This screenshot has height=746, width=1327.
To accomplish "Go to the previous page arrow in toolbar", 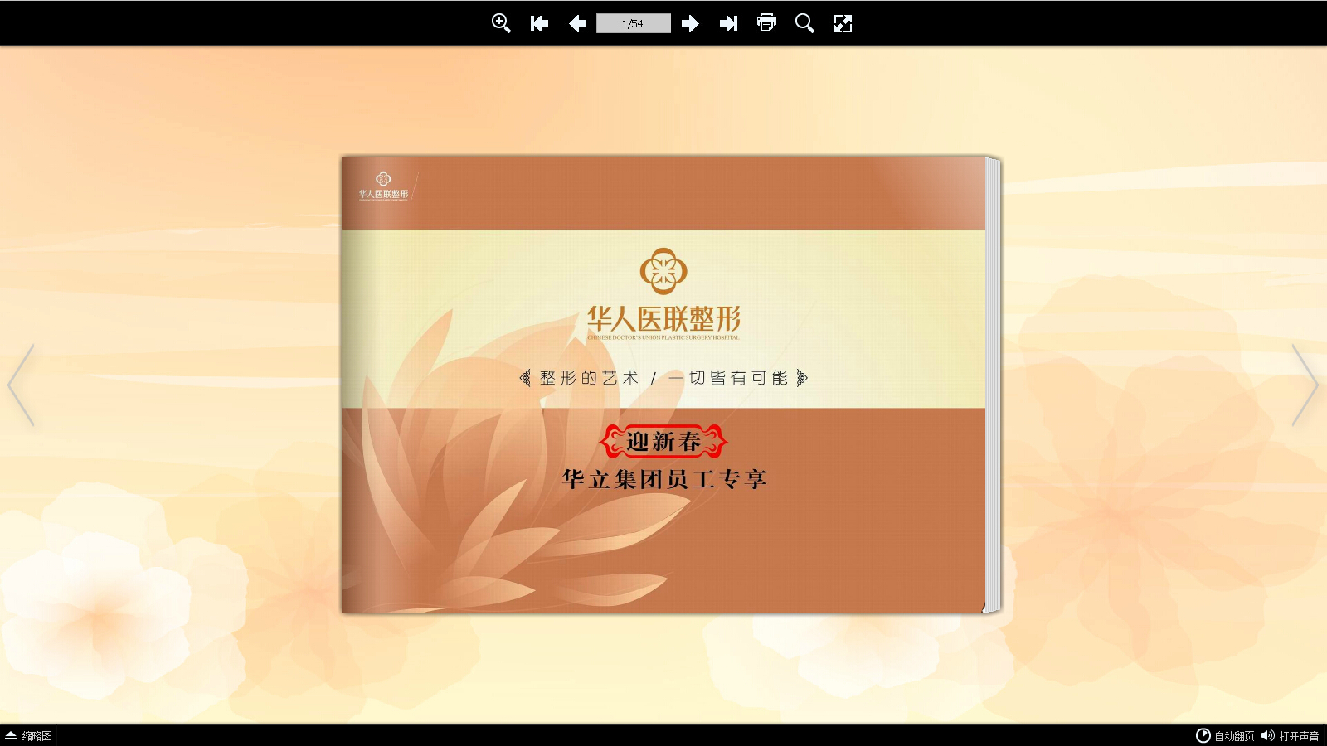I will 577,24.
